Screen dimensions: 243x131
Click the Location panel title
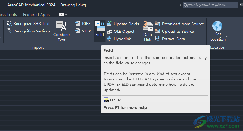pyautogui.click(x=218, y=47)
